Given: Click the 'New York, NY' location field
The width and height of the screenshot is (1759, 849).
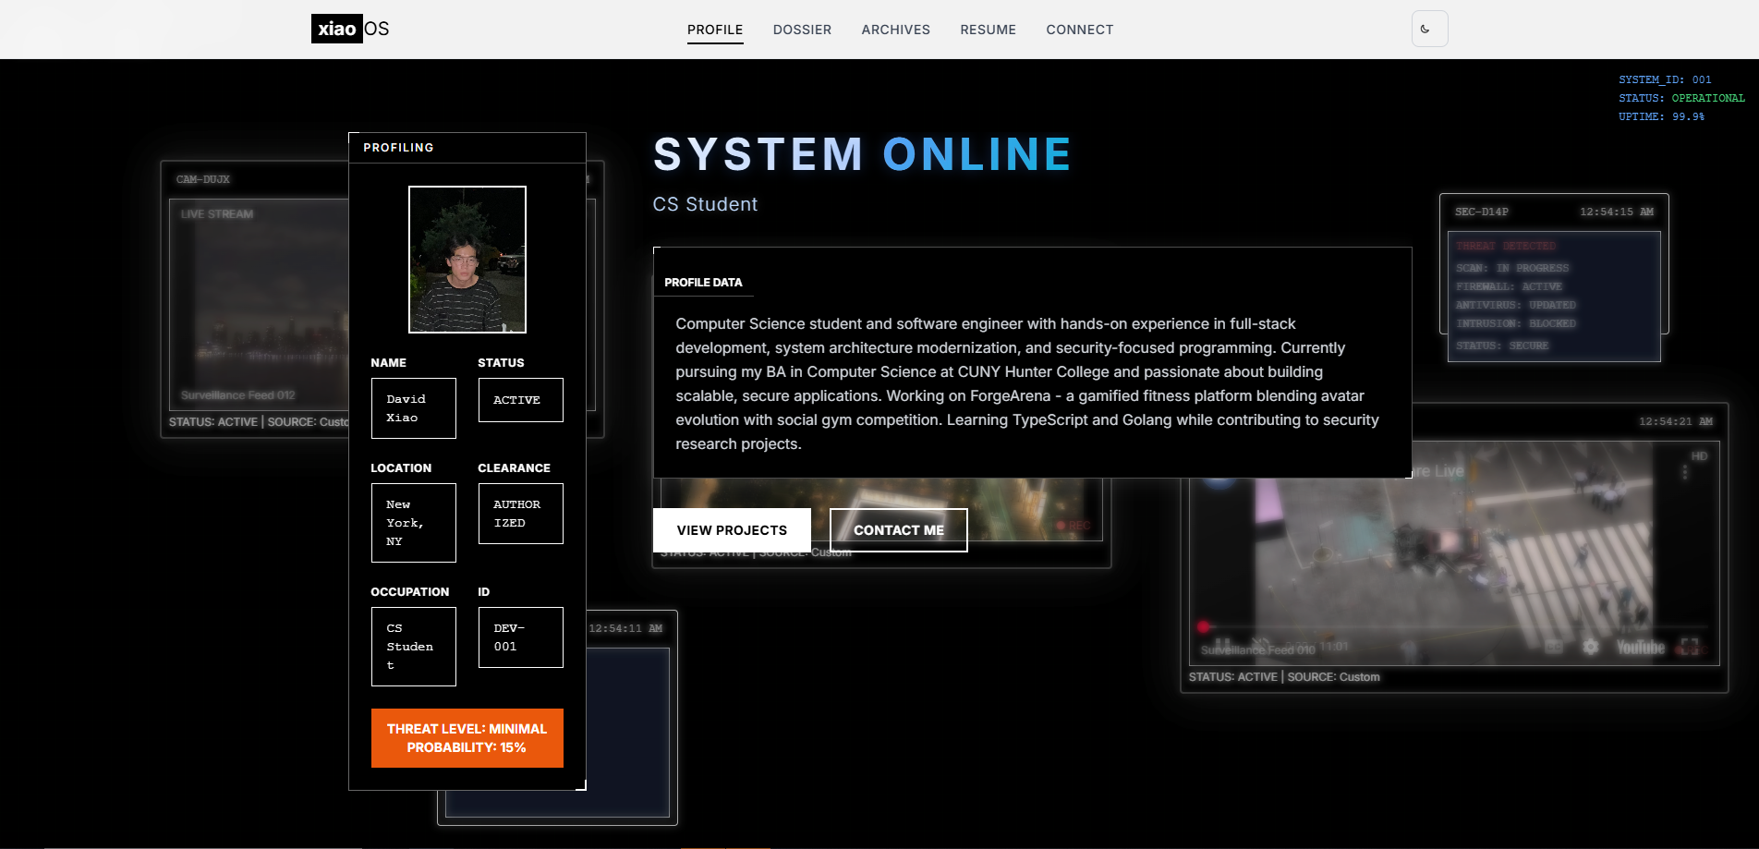Looking at the screenshot, I should [x=414, y=523].
